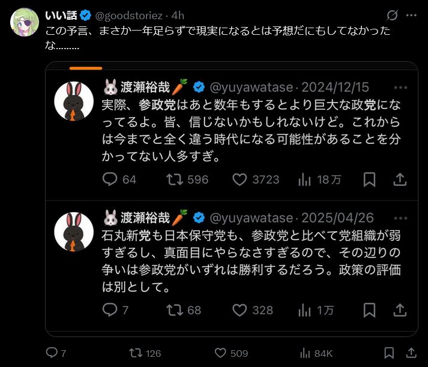Open more options on the 2024/12/15 tweet
Image resolution: width=428 pixels, height=367 pixels.
click(x=400, y=87)
